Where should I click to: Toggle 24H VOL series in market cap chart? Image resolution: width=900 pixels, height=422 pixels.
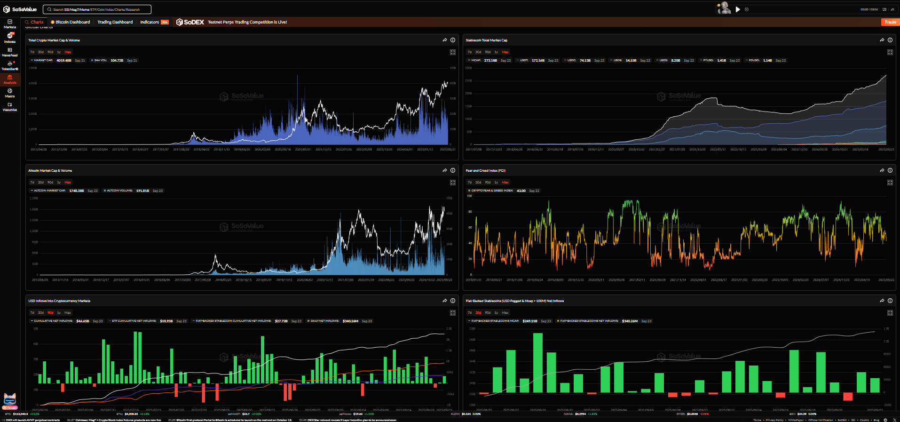pyautogui.click(x=100, y=60)
